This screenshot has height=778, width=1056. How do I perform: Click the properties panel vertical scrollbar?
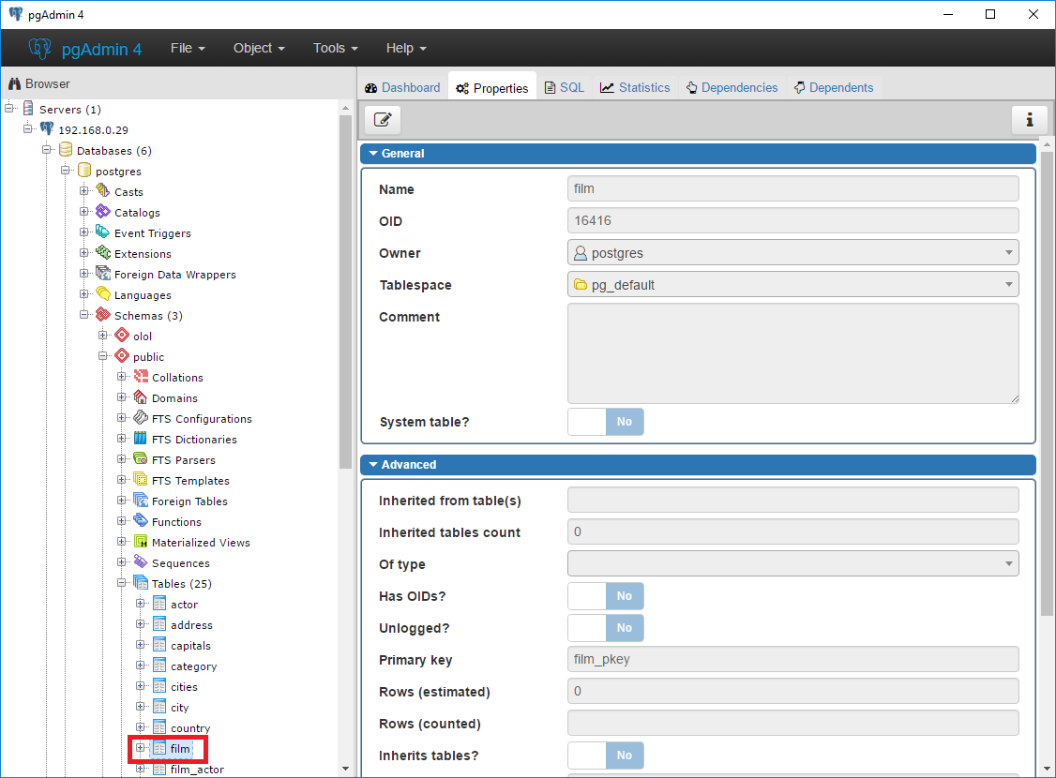[x=1047, y=375]
